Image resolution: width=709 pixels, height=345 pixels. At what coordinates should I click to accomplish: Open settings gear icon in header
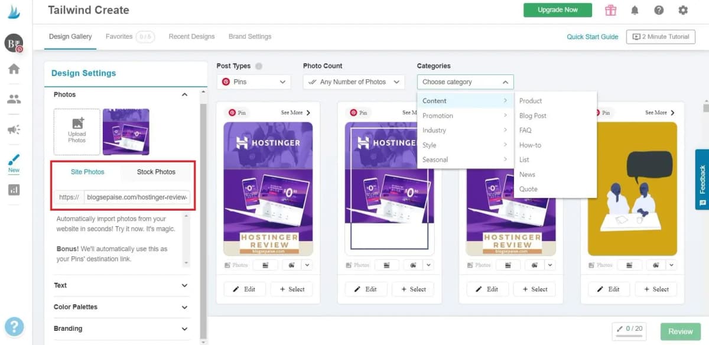[683, 10]
